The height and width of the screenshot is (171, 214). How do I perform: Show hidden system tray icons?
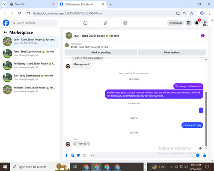click(171, 167)
